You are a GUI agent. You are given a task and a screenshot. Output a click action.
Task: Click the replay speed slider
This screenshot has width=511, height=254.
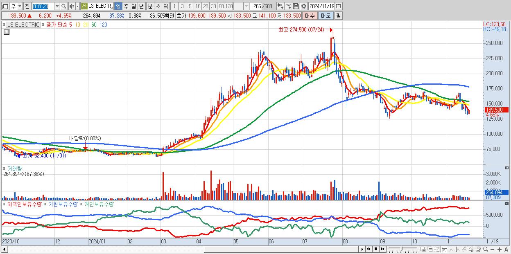402,249
